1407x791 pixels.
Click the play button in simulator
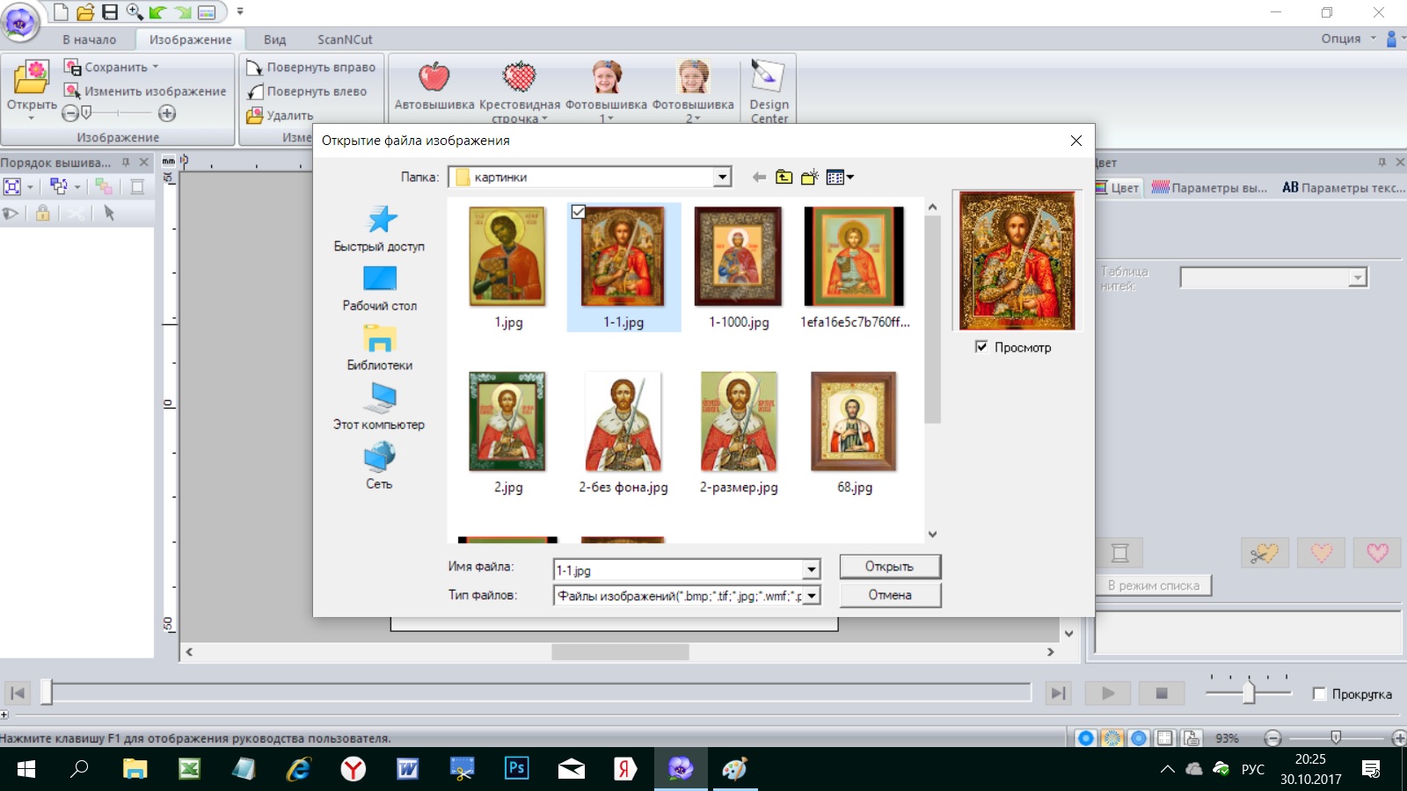(1108, 693)
